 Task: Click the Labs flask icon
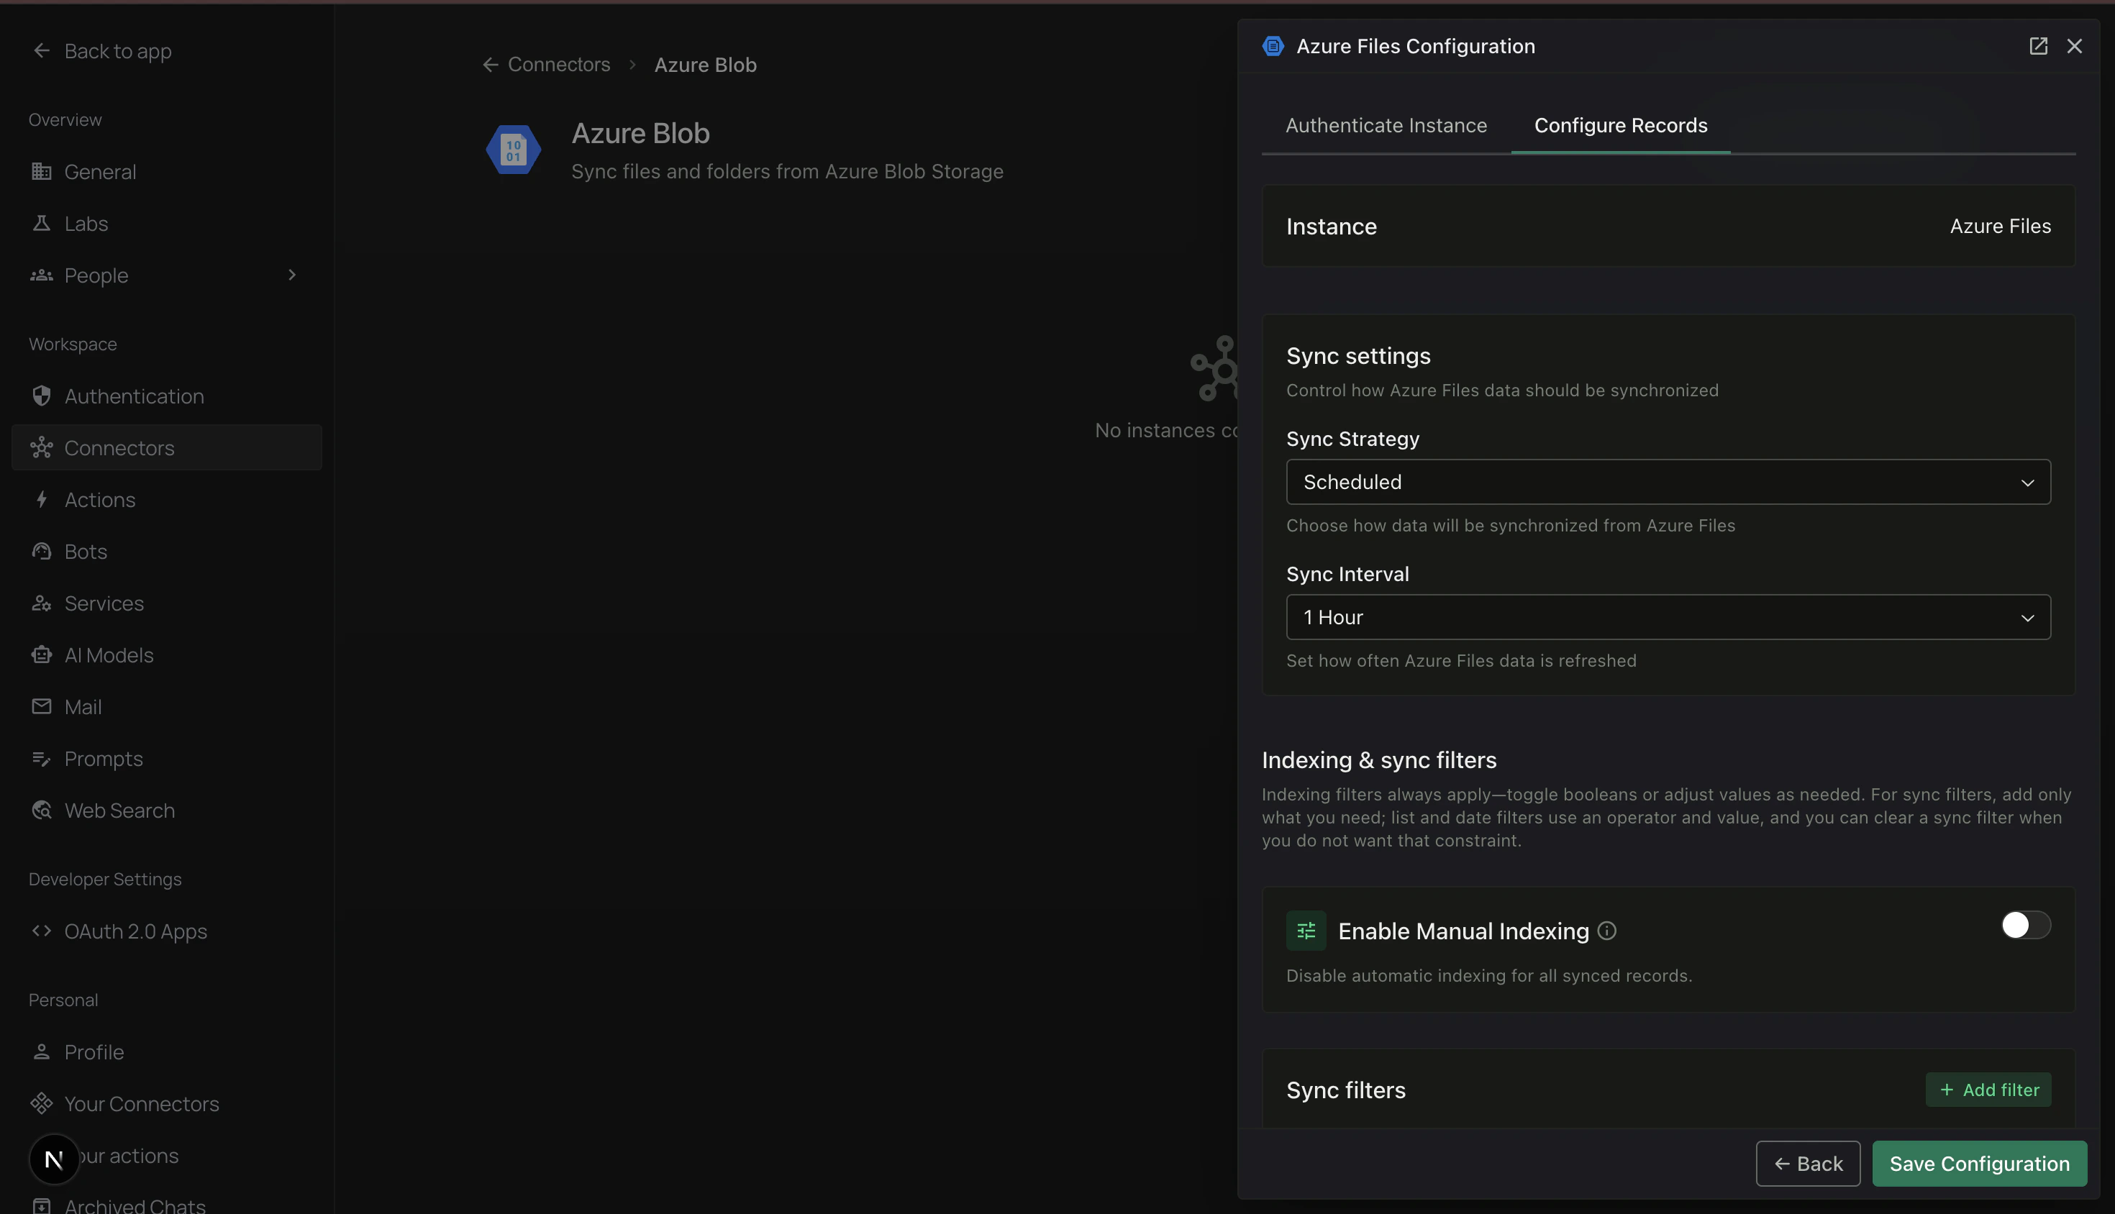[42, 223]
